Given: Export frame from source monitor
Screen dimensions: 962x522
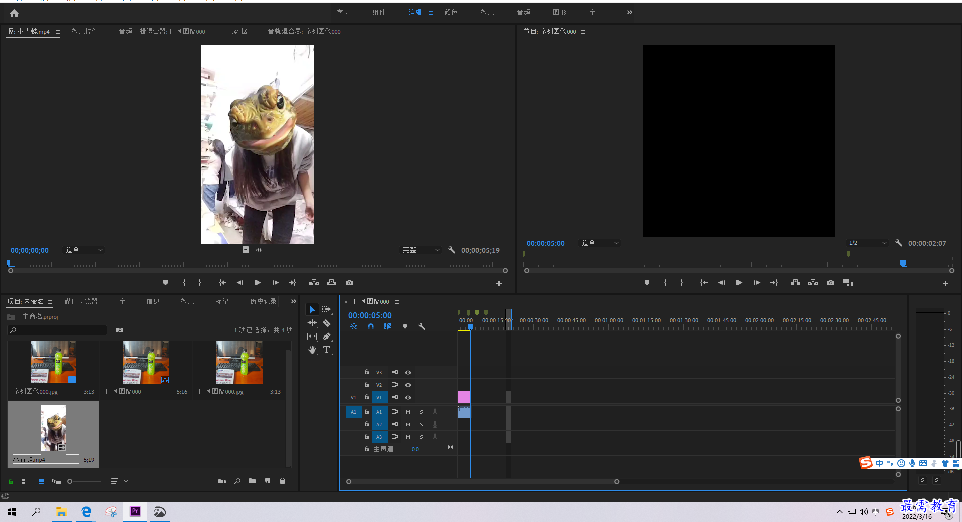Looking at the screenshot, I should click(349, 283).
